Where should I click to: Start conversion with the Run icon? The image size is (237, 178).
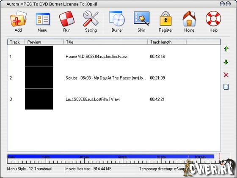[67, 19]
